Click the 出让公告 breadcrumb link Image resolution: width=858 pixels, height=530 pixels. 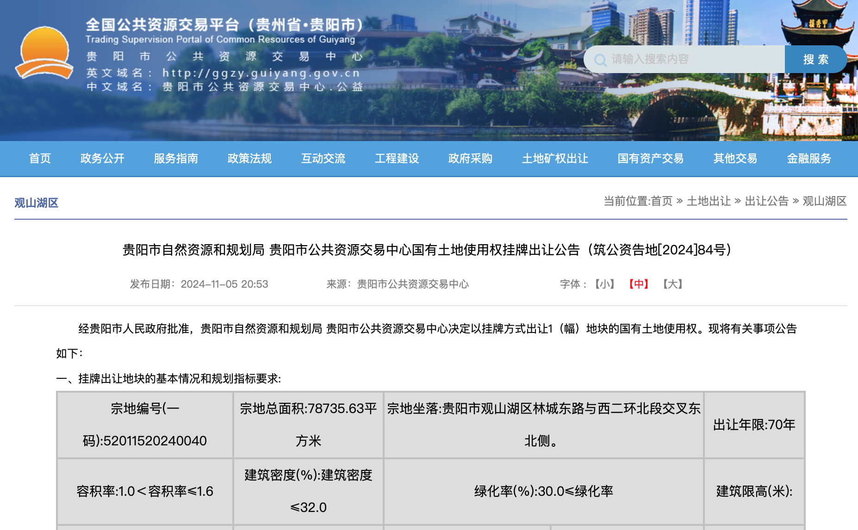tap(766, 201)
